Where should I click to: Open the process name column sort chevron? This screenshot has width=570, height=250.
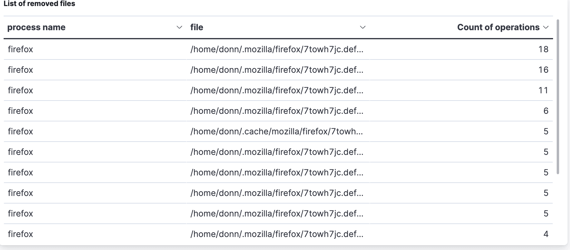pos(179,27)
